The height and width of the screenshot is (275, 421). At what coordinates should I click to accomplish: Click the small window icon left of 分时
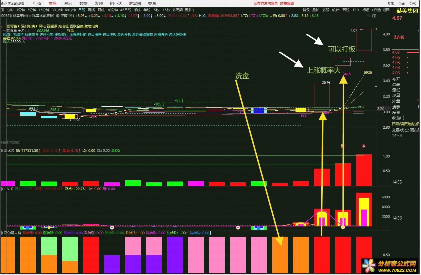(2, 10)
